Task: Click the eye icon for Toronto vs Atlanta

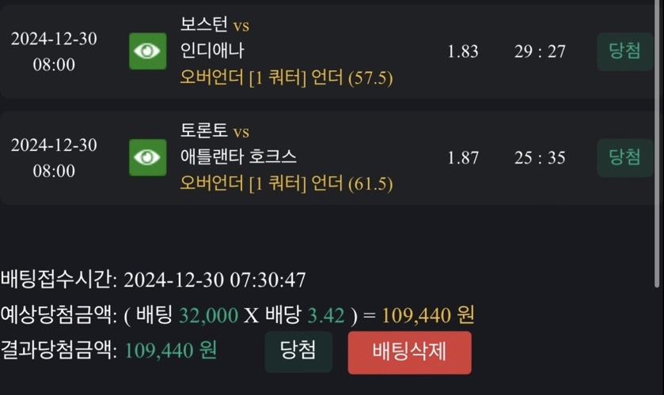Action: tap(147, 157)
